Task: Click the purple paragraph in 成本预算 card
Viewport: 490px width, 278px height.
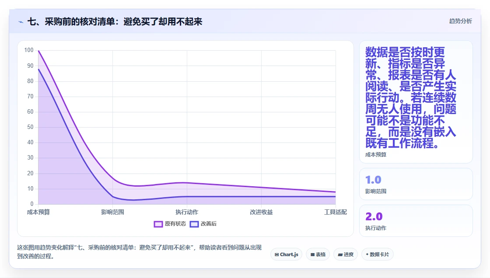Action: point(411,97)
